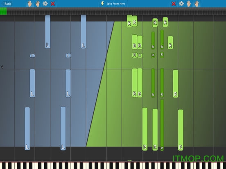Select the left-hand icon next to Back
Screen dimensions: 226x169
(x=30, y=4)
